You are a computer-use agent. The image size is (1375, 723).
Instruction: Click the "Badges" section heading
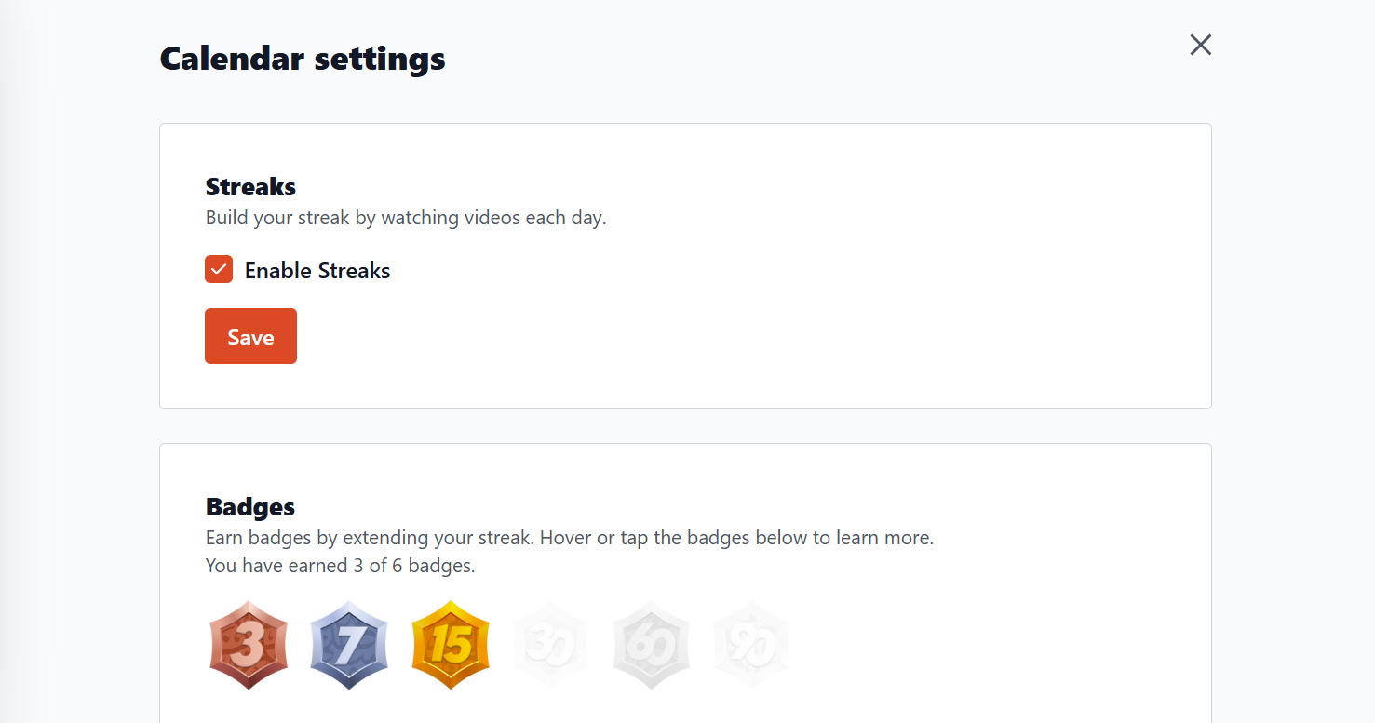(x=249, y=506)
